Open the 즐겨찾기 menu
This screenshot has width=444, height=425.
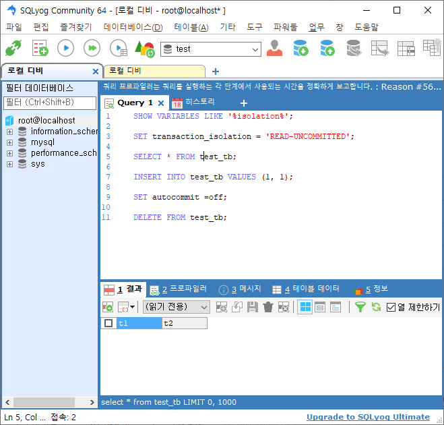click(76, 27)
